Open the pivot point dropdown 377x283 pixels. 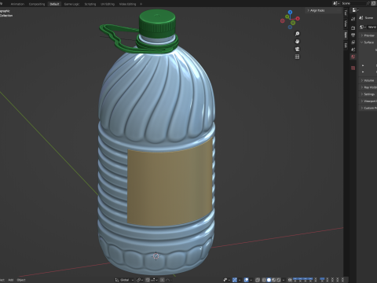(x=140, y=280)
